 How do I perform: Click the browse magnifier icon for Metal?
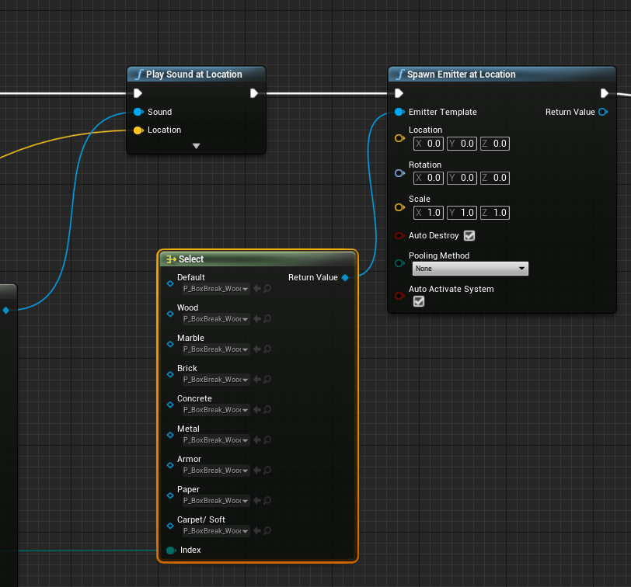tap(267, 439)
